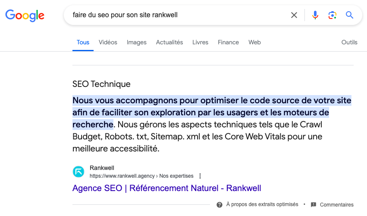Start voice search with the microphone icon
The image size is (367, 216).
(x=315, y=15)
